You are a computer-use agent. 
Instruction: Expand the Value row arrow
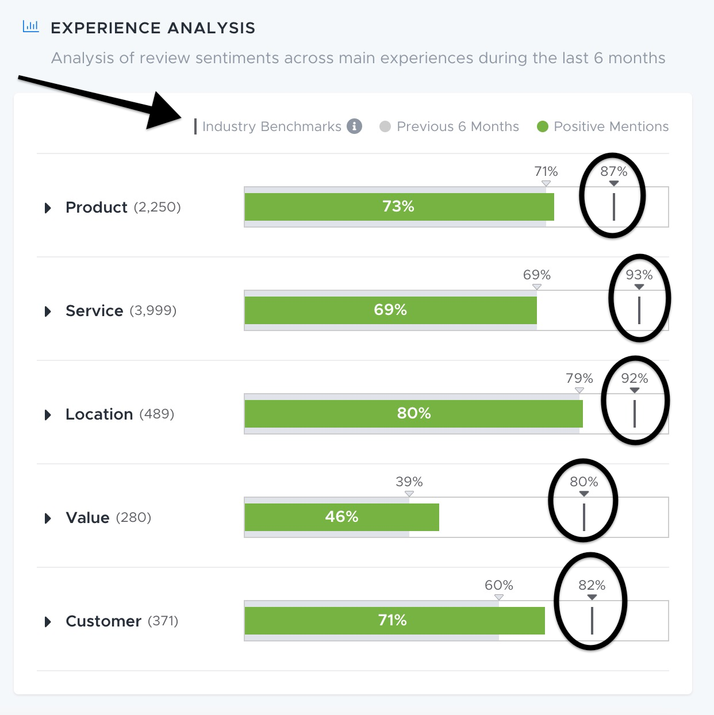[48, 518]
